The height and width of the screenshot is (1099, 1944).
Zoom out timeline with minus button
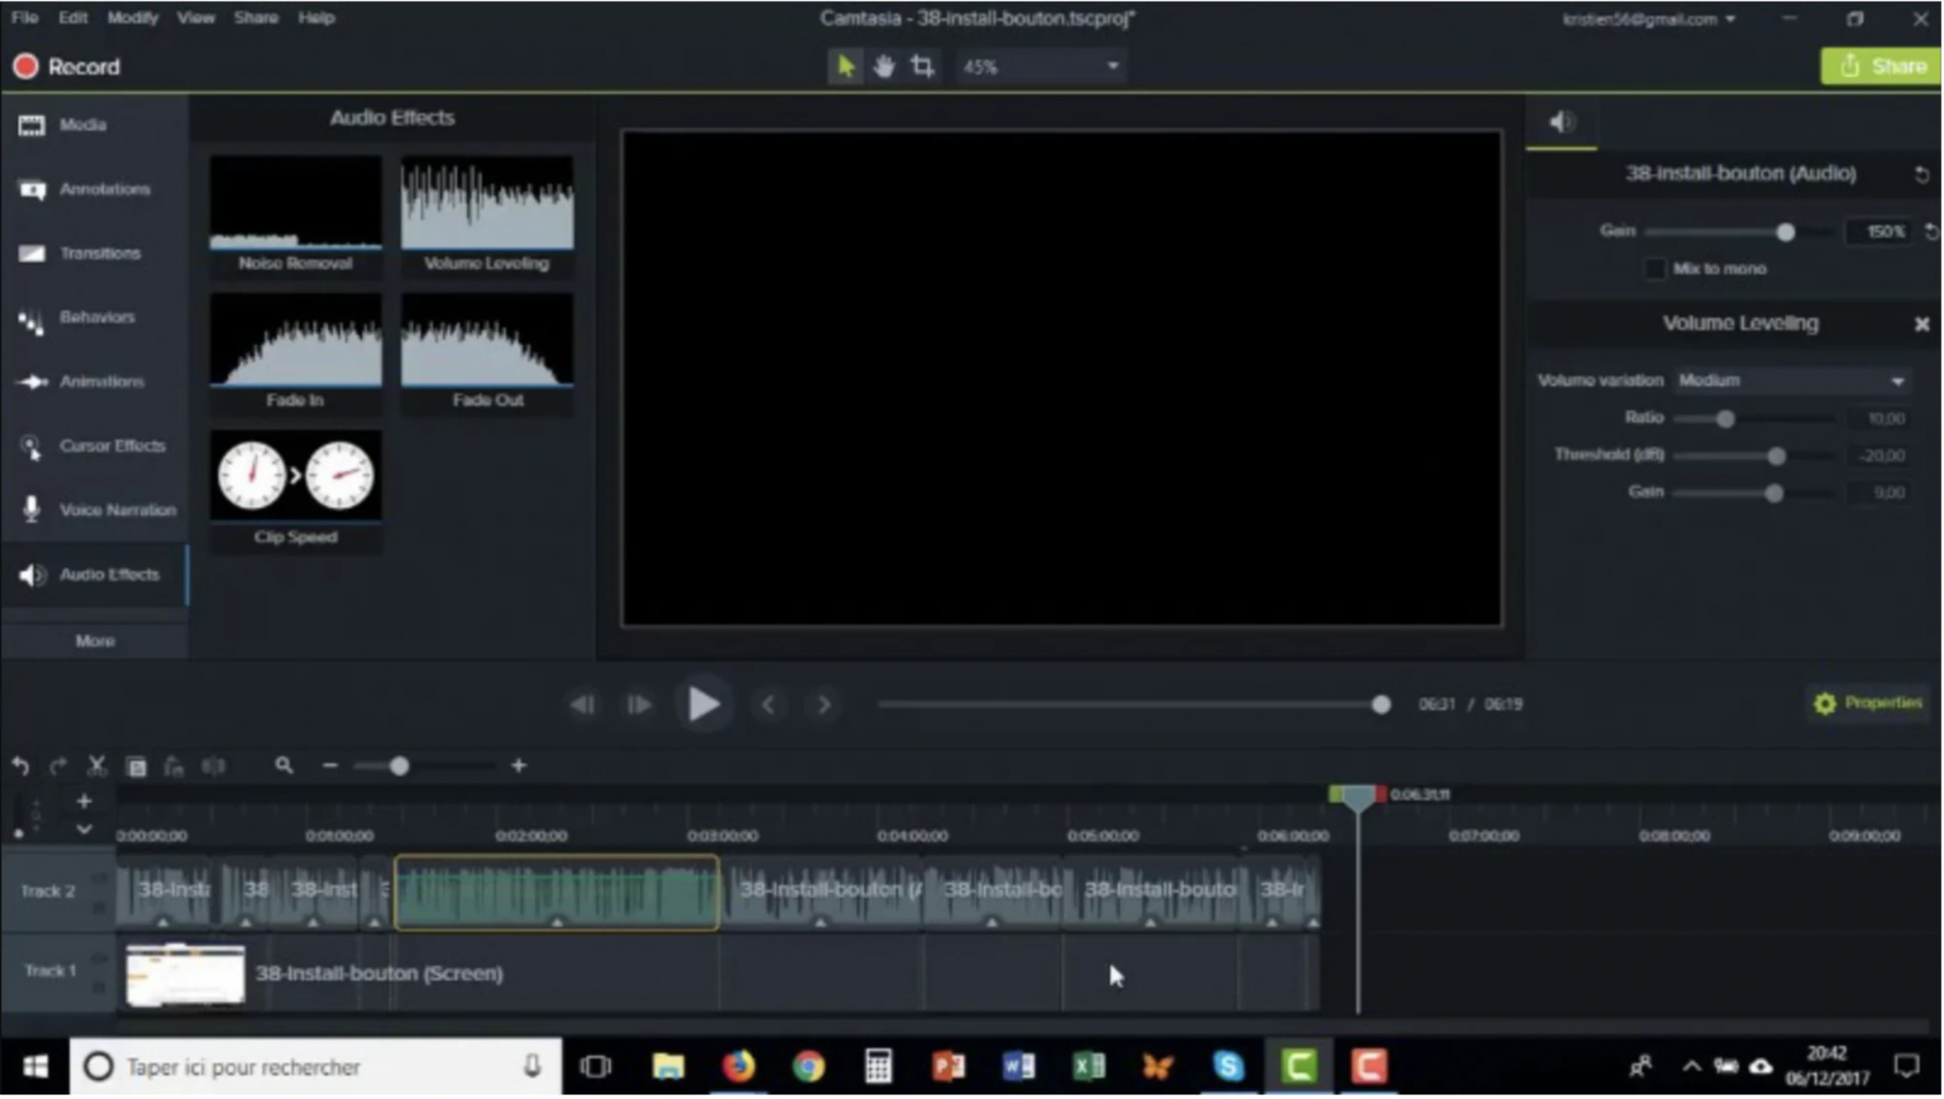pos(330,766)
